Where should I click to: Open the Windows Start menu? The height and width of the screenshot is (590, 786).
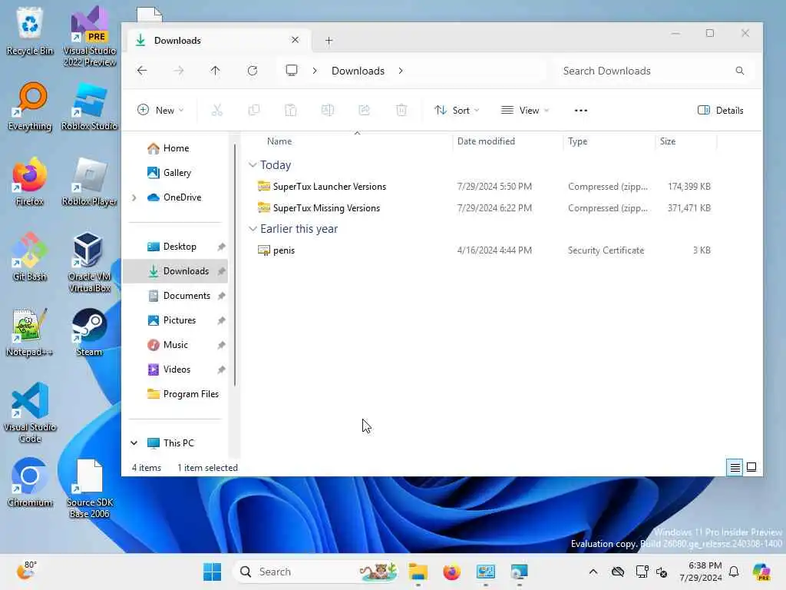click(212, 572)
